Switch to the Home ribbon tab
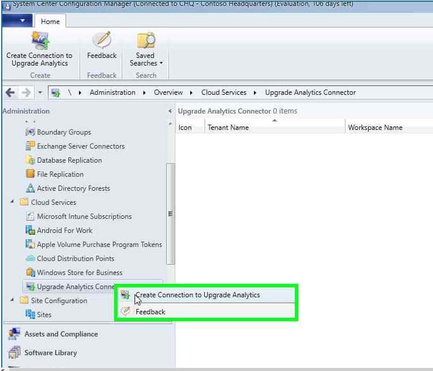Image resolution: width=433 pixels, height=371 pixels. click(50, 21)
